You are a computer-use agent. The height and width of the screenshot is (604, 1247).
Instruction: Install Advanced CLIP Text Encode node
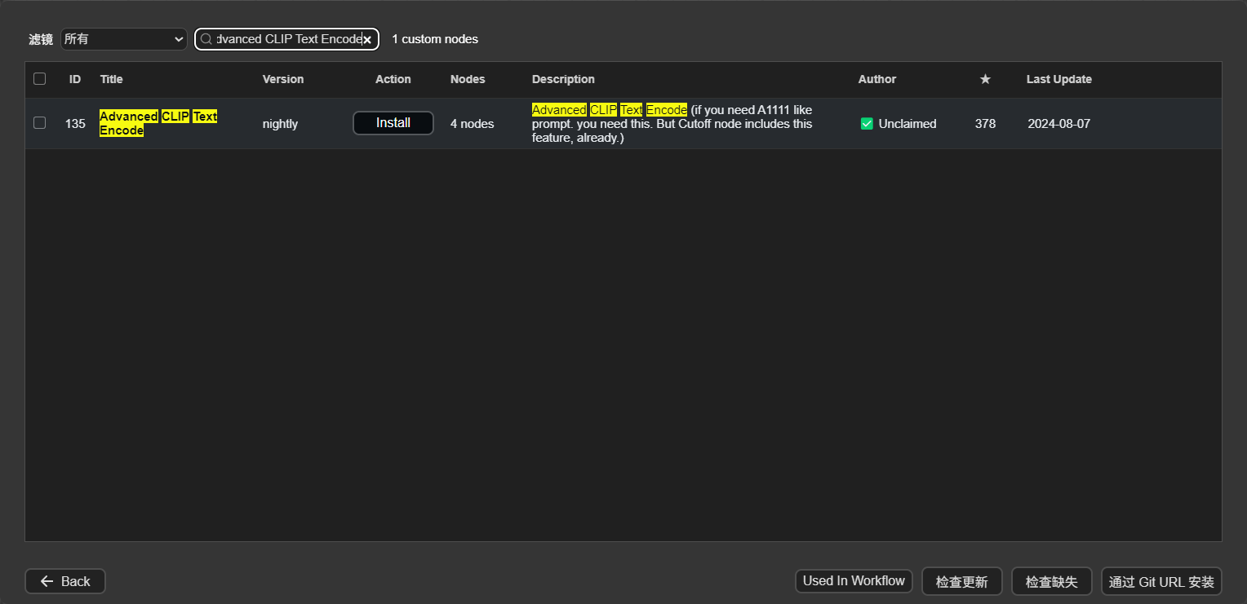point(393,123)
